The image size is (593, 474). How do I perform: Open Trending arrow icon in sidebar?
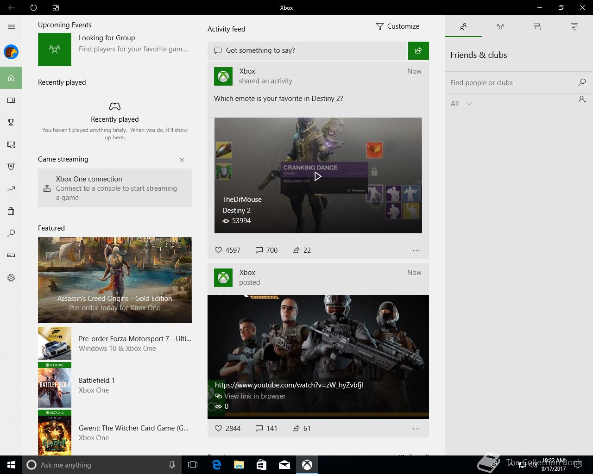click(11, 189)
